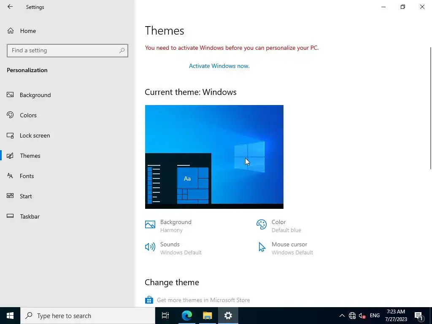
Task: Click the Background Harmony picture icon
Action: click(150, 224)
